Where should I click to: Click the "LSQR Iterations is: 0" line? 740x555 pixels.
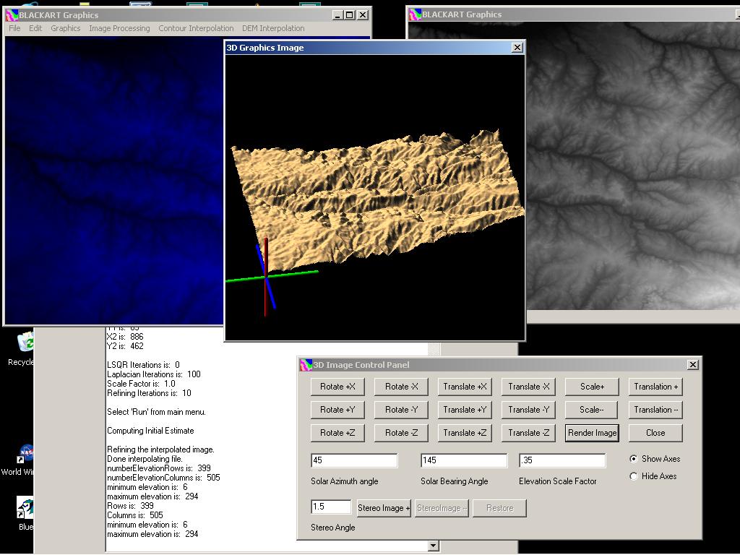click(x=144, y=365)
